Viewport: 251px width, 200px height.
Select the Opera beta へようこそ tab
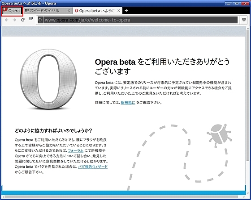[x=97, y=11]
